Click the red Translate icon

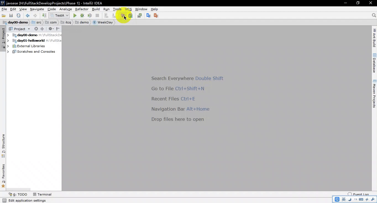pyautogui.click(x=156, y=16)
